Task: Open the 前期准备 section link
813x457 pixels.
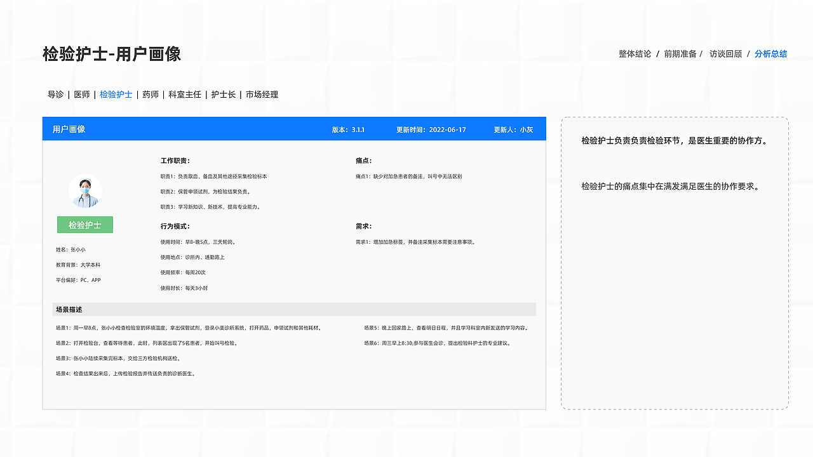Action: (x=680, y=54)
